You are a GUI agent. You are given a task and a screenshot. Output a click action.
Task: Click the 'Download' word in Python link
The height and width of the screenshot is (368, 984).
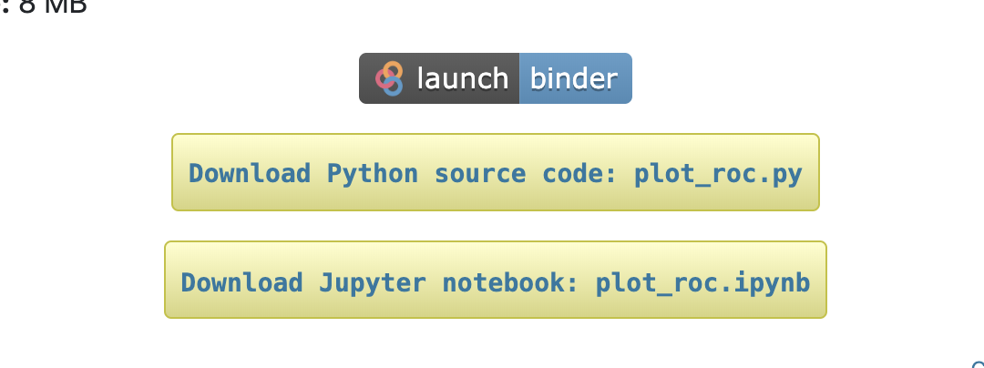[x=250, y=173]
